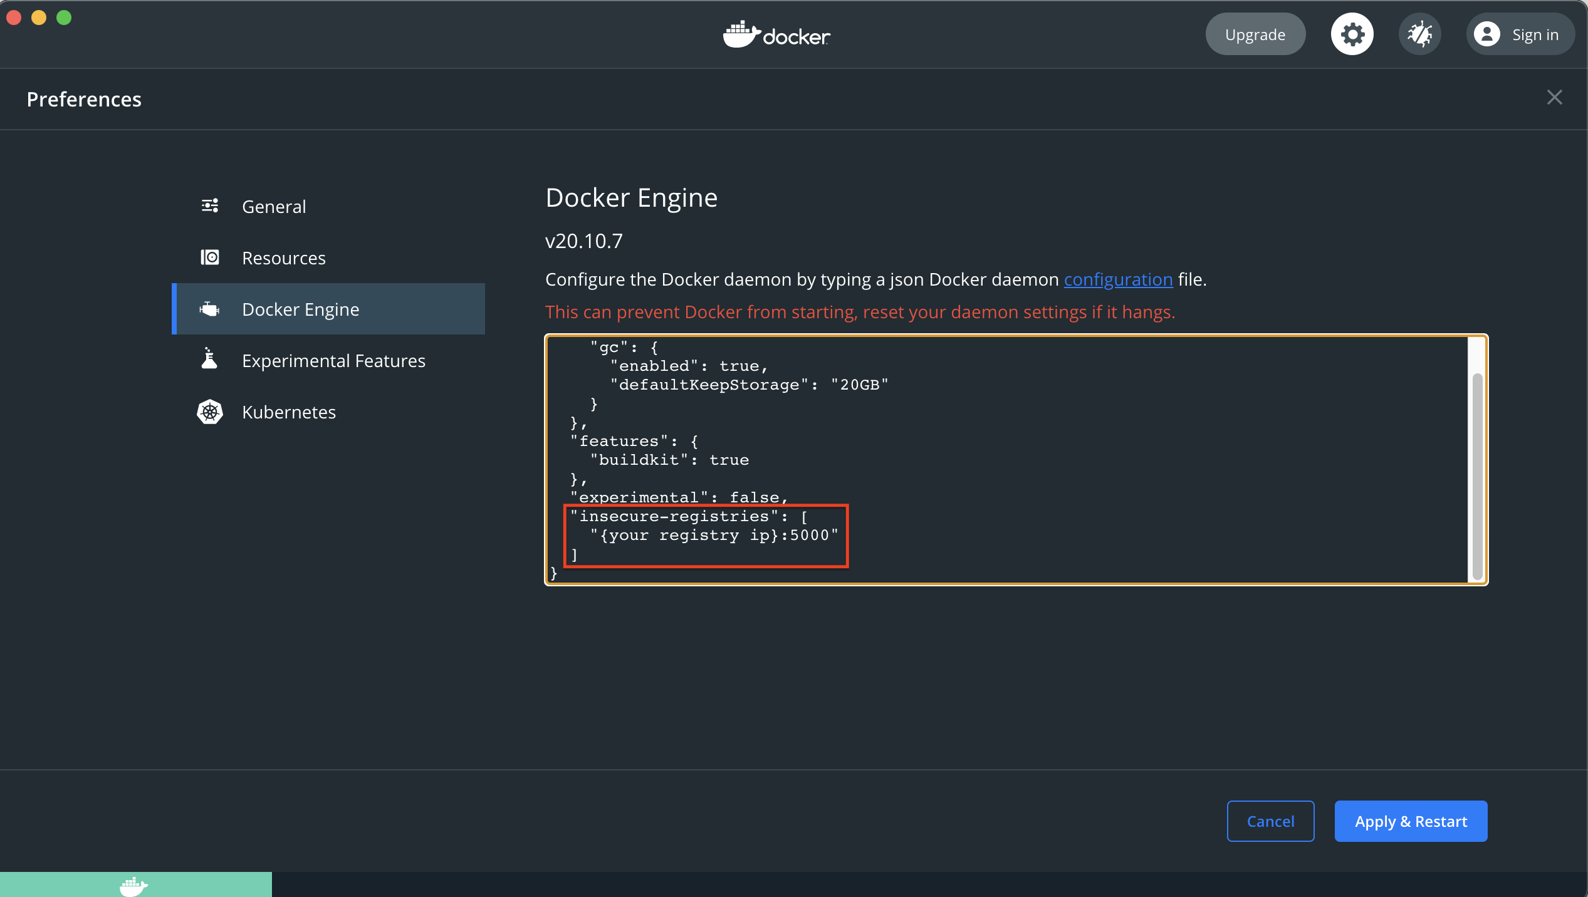Select the Kubernetes preferences tab
The width and height of the screenshot is (1588, 897).
(288, 412)
